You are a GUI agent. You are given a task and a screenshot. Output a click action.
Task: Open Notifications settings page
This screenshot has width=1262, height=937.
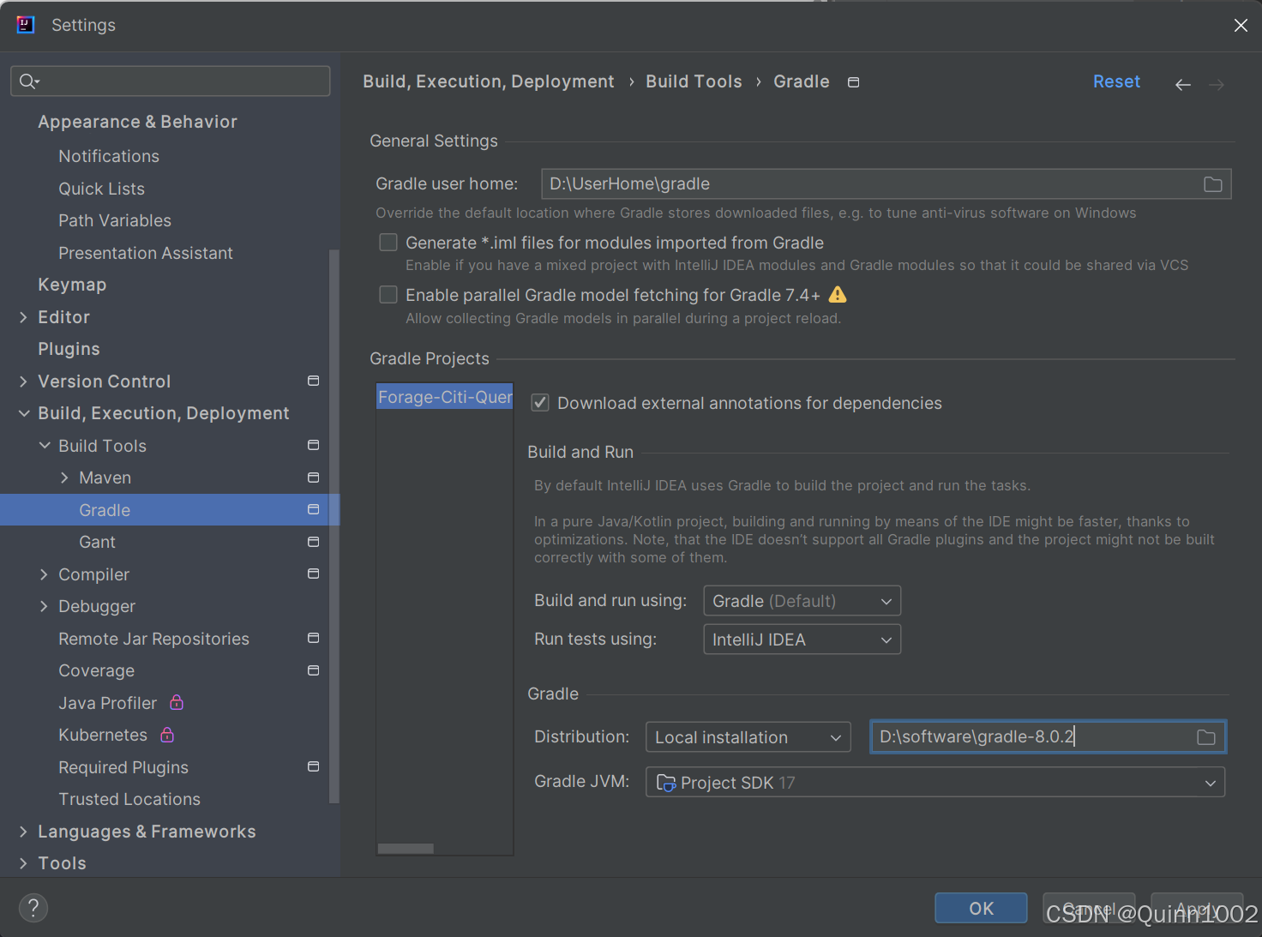pyautogui.click(x=109, y=156)
